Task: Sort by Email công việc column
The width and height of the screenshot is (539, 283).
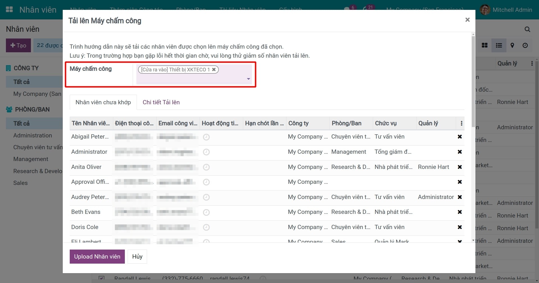Action: (178, 123)
